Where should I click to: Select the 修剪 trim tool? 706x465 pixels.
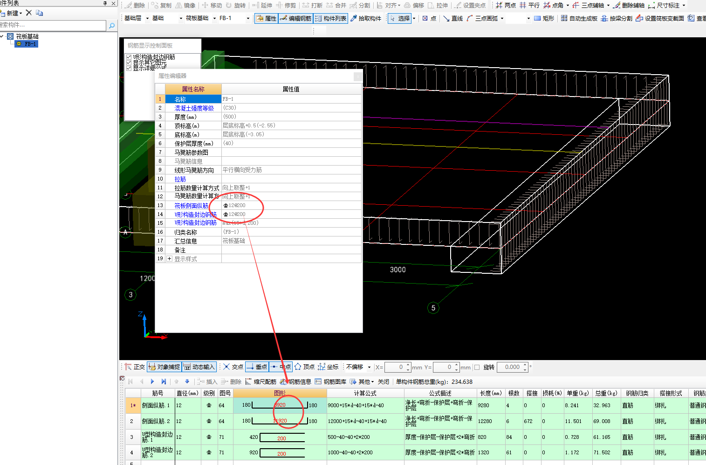[x=286, y=5]
